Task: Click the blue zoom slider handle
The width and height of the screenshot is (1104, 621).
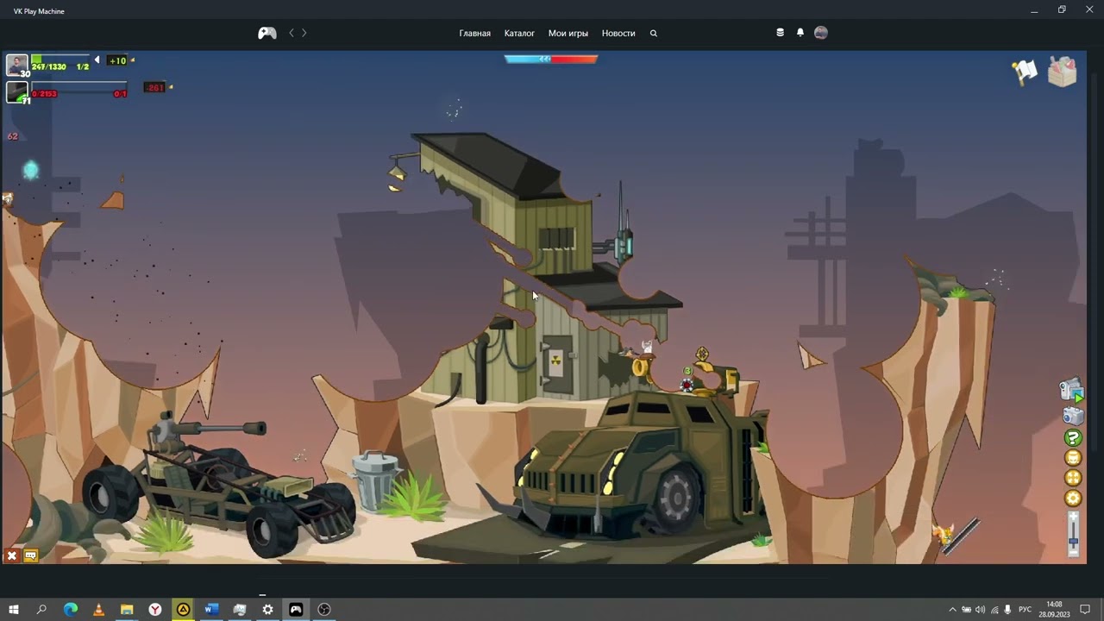Action: 1073,542
